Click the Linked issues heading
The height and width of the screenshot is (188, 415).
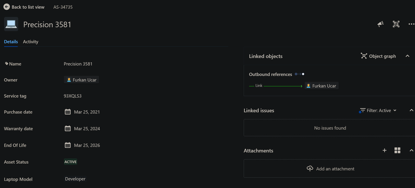[259, 111]
